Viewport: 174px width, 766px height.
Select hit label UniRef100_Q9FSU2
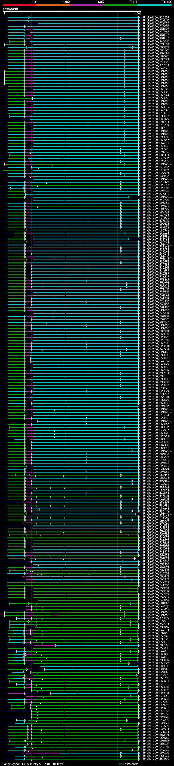(x=156, y=753)
